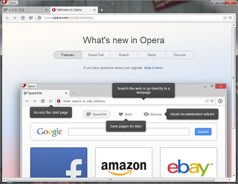Close the illustrated Speed Dial tab
This screenshot has height=184, width=238.
click(66, 93)
